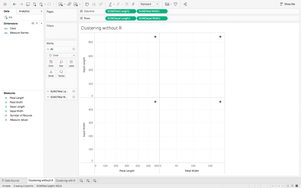
Task: Open Presentation Mode from the toolbar
Action: coord(175,4)
